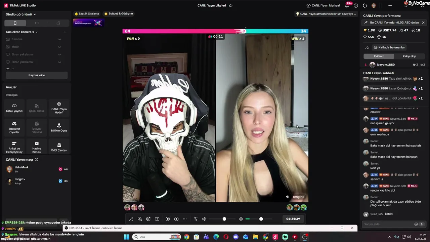Open scene options three-dot menu

[x=66, y=32]
